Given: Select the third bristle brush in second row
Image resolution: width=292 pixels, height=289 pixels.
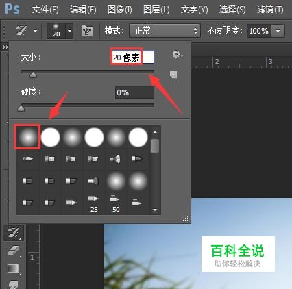Looking at the screenshot, I should [71, 159].
